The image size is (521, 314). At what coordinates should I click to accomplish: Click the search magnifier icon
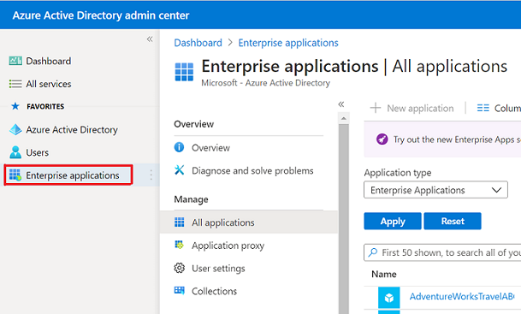click(373, 252)
